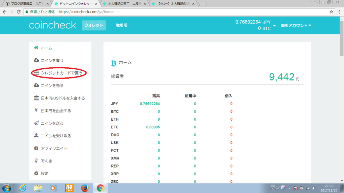Show hidden tray icons arrow
Viewport: 344px width, 193px height.
[289, 188]
